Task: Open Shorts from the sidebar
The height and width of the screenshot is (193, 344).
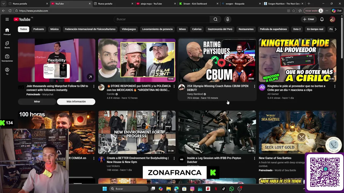Action: (7, 45)
